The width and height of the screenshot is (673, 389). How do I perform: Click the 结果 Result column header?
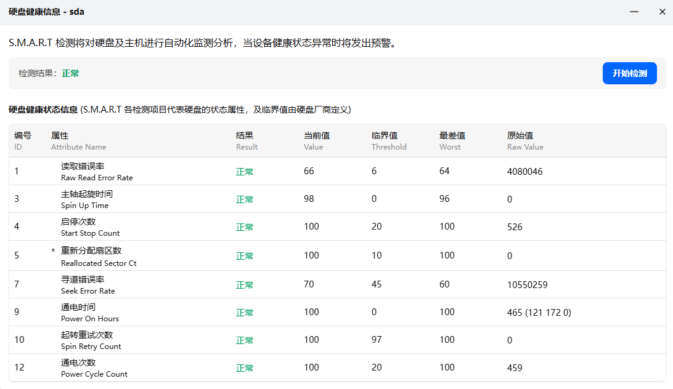(247, 140)
